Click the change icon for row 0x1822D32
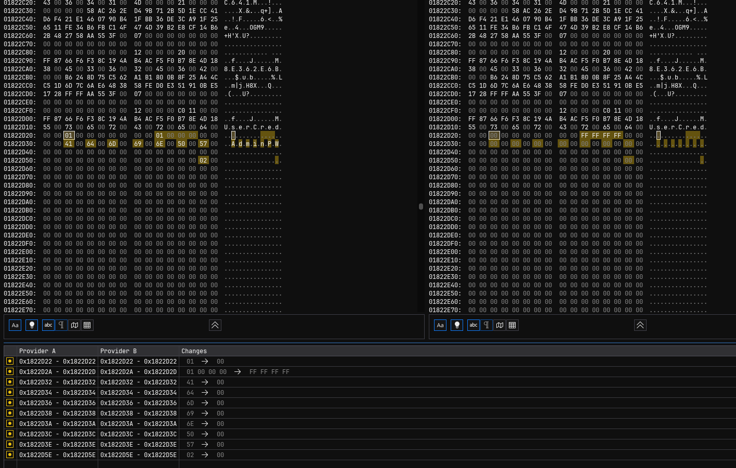Image resolution: width=736 pixels, height=468 pixels. click(x=10, y=382)
